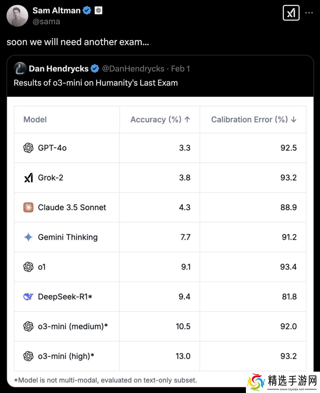This screenshot has height=393, width=320.
Task: Click the @sama handle
Action: coord(46,22)
